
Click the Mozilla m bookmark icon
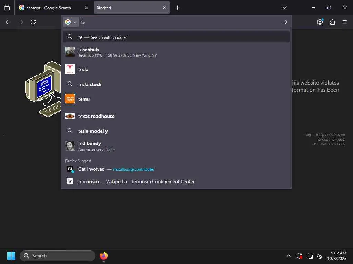click(70, 169)
